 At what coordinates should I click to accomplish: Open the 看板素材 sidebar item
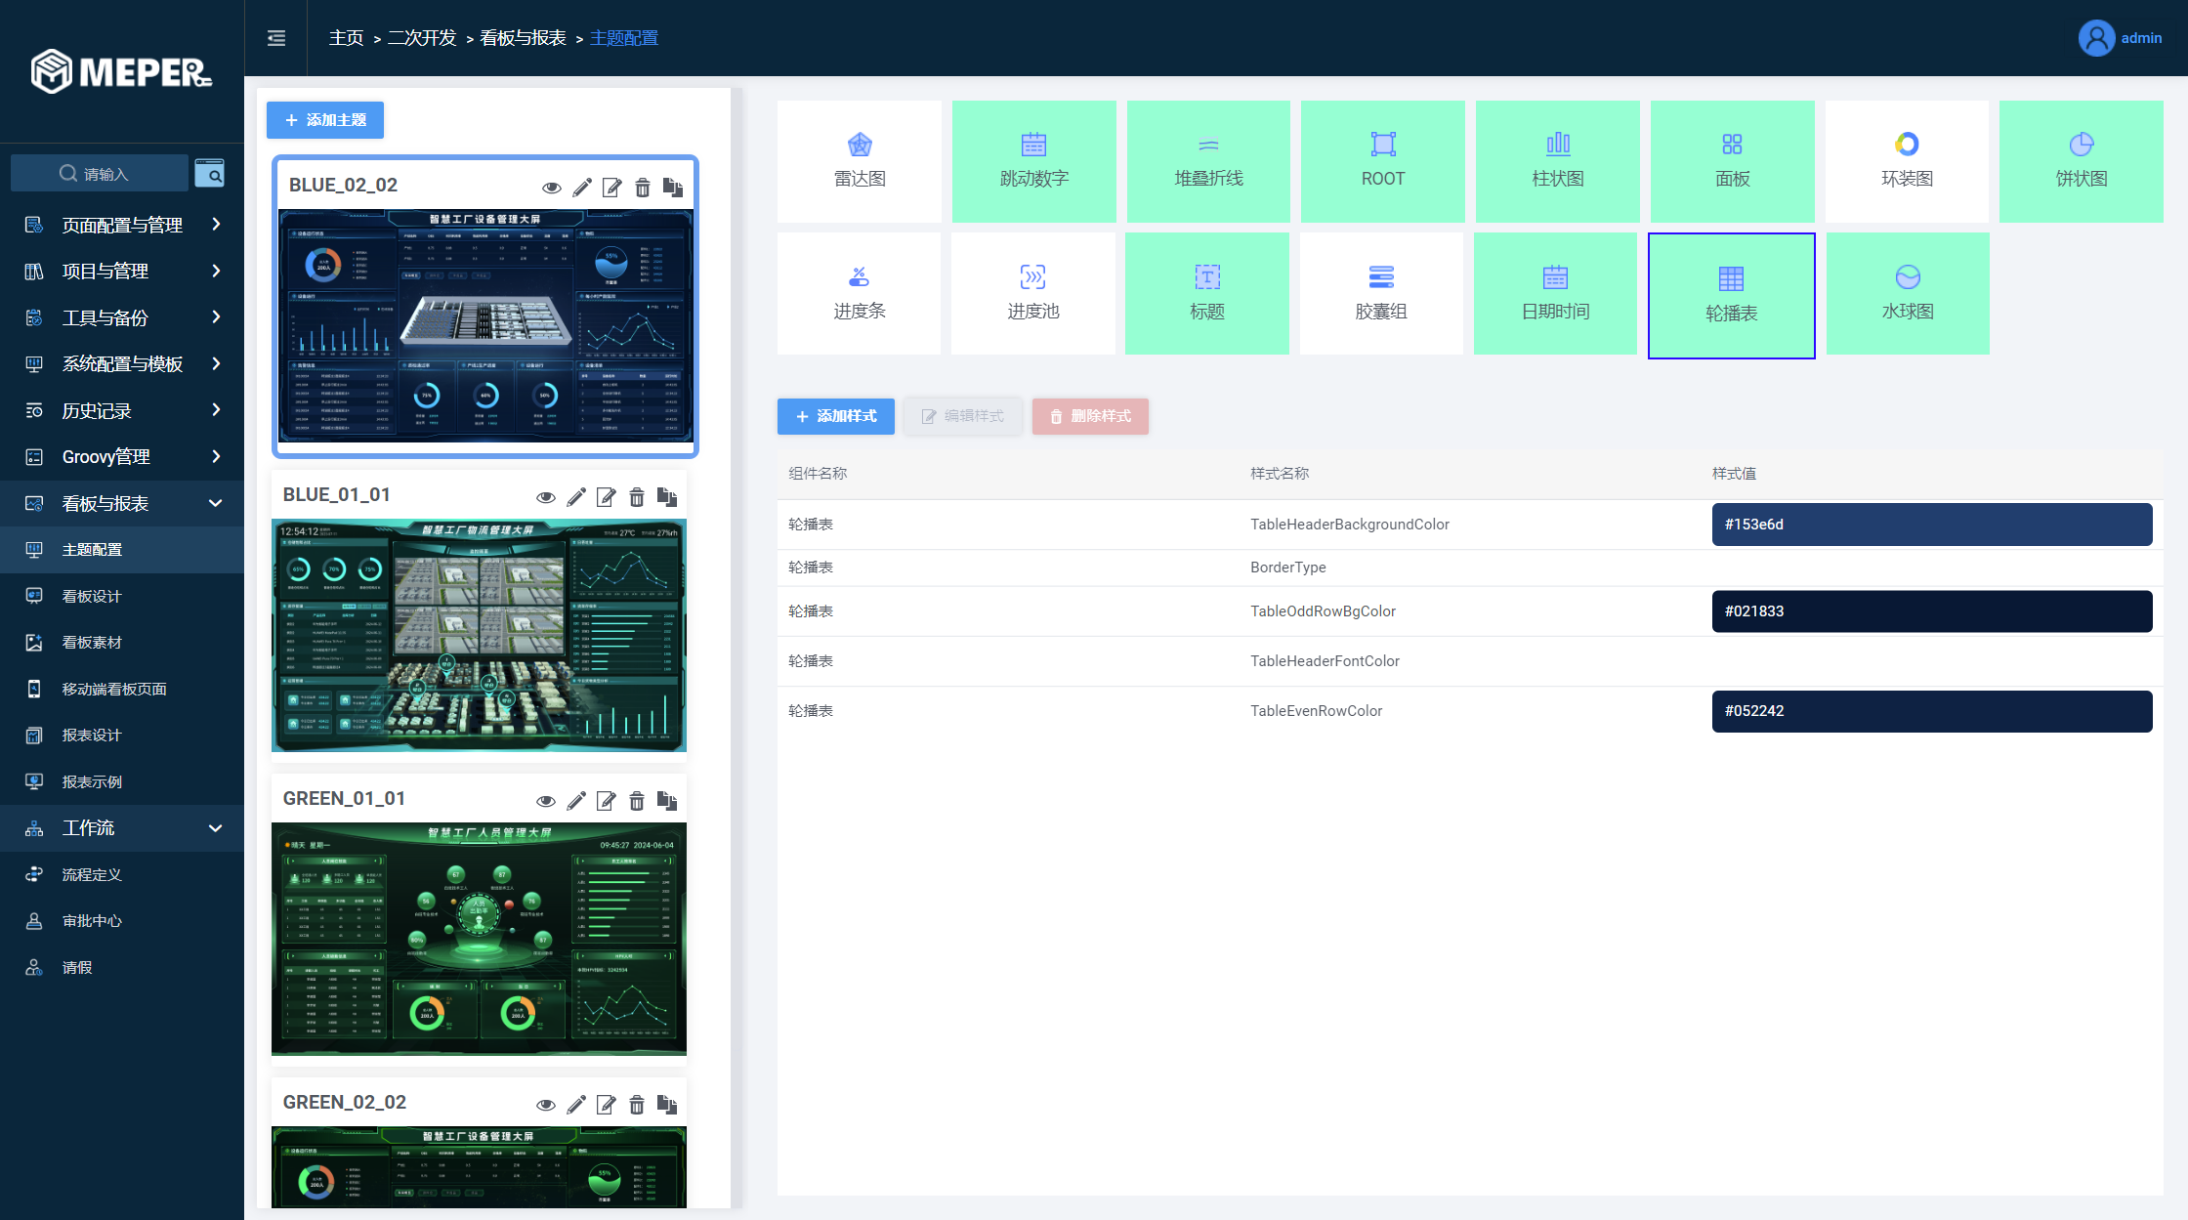[122, 643]
